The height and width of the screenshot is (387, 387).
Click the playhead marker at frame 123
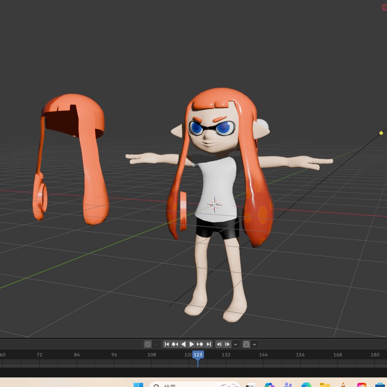[x=198, y=355]
